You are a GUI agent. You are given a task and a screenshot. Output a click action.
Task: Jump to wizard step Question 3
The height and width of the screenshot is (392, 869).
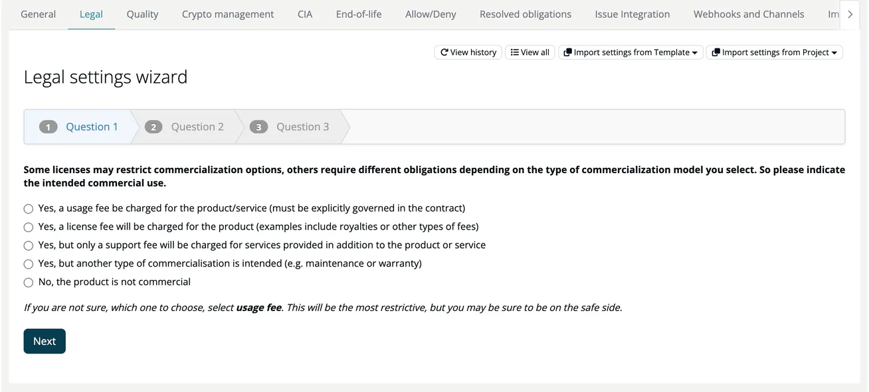click(290, 127)
